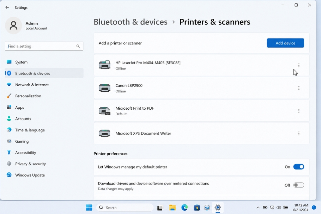Image resolution: width=321 pixels, height=214 pixels.
Task: Go to Network & internet settings
Action: coord(44,85)
